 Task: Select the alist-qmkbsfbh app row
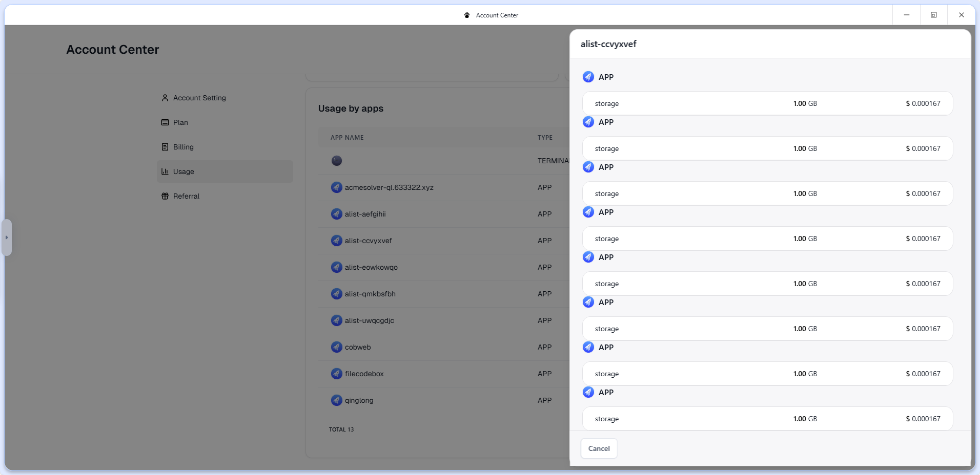(370, 294)
